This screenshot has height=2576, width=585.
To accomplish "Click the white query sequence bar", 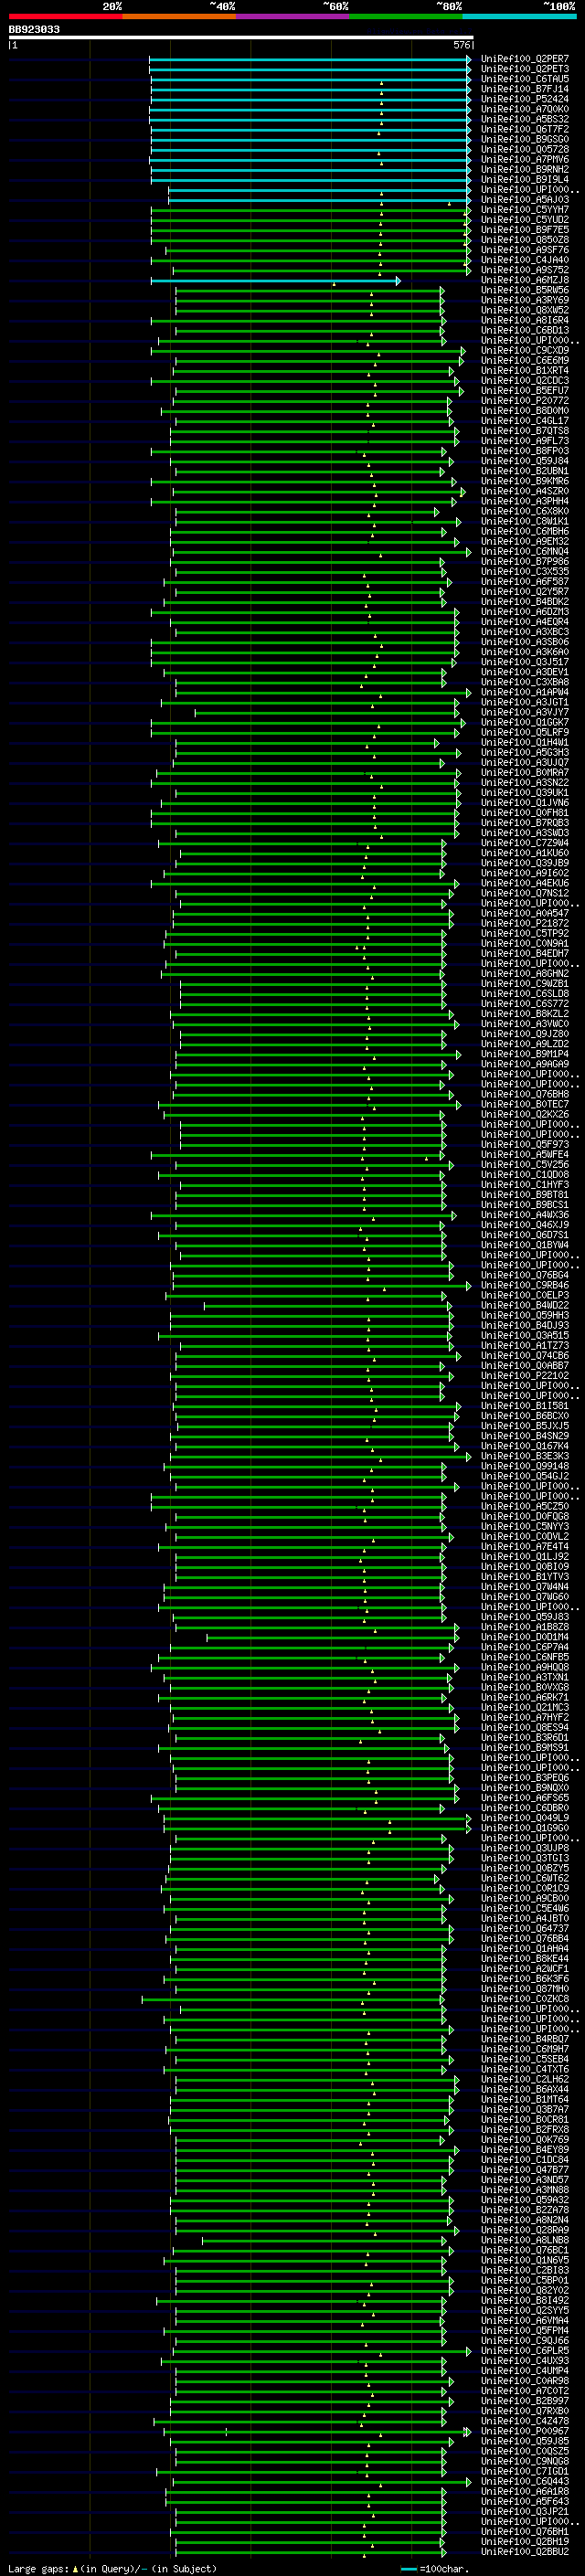I will (241, 37).
